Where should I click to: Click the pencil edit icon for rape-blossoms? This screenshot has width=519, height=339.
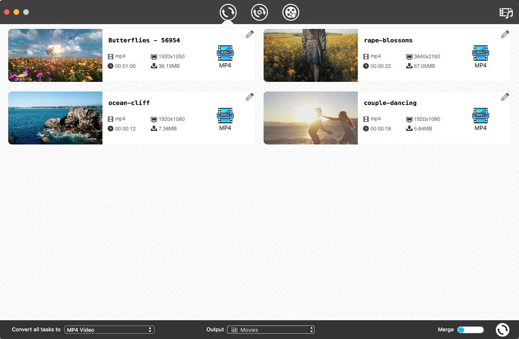(505, 34)
